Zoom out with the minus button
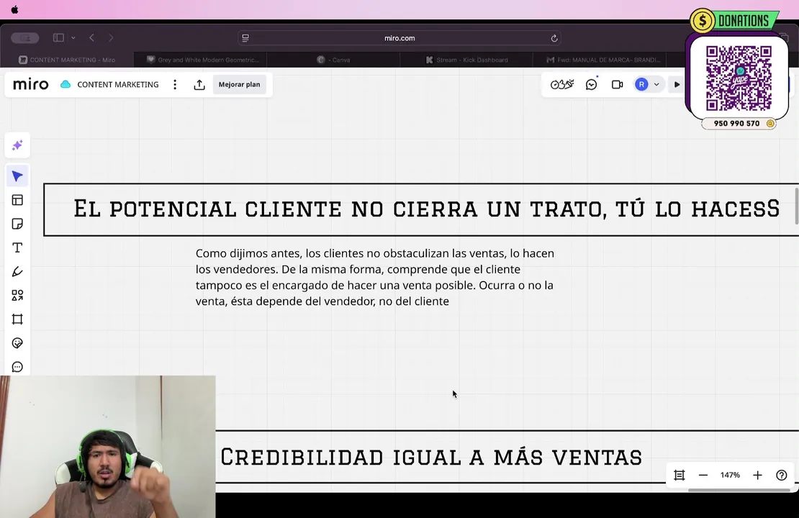This screenshot has height=518, width=799. pyautogui.click(x=703, y=476)
